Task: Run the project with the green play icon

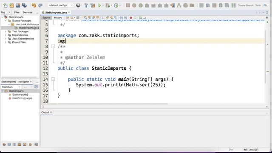Action: click(x=99, y=6)
